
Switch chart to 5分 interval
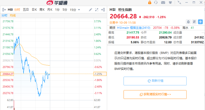65,10
